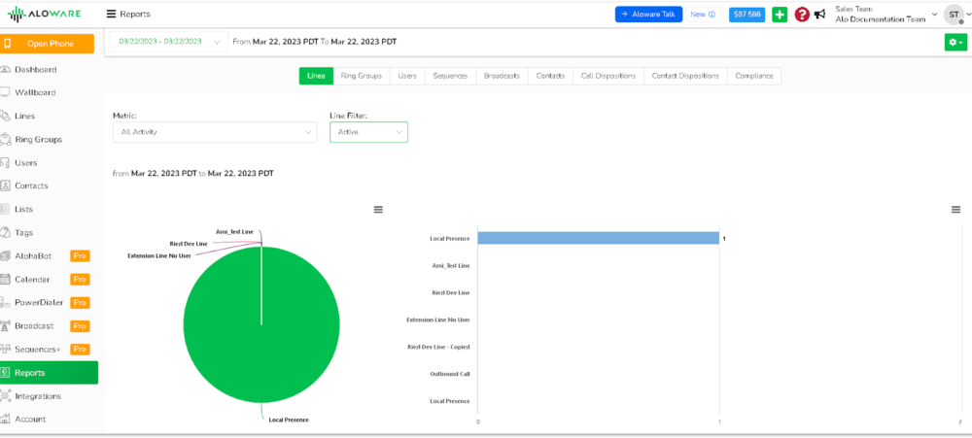The width and height of the screenshot is (972, 438).
Task: Switch to the Call Dispositions tab
Action: pos(608,76)
